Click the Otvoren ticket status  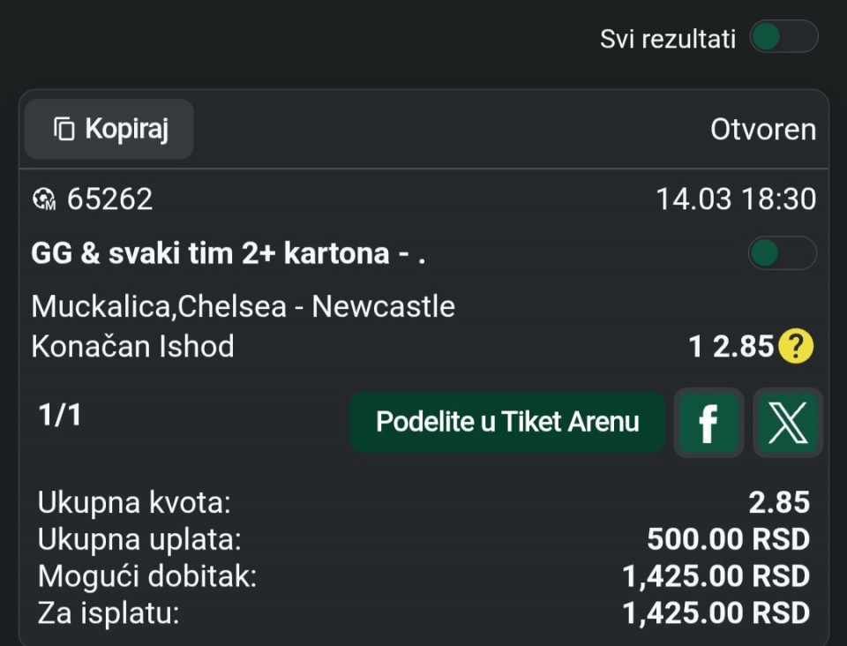[762, 130]
